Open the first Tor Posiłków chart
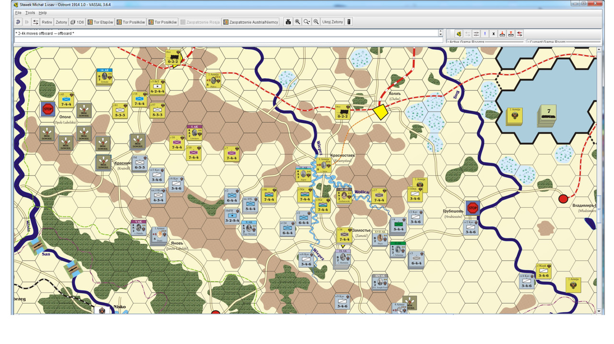 pos(130,22)
